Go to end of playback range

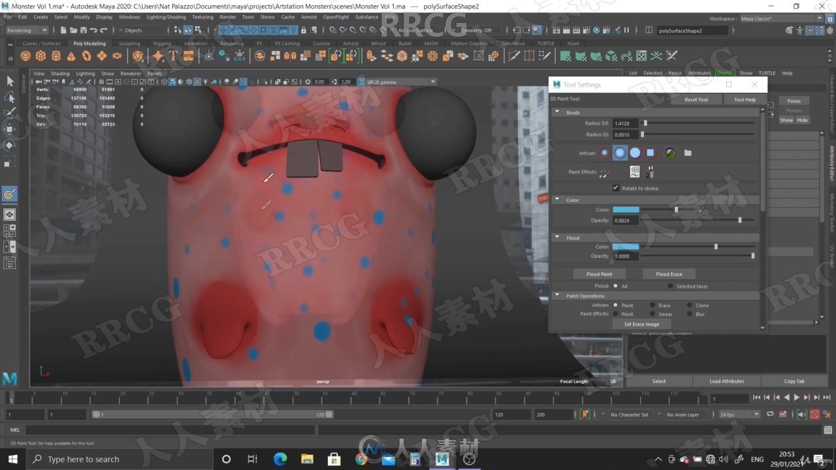point(827,397)
